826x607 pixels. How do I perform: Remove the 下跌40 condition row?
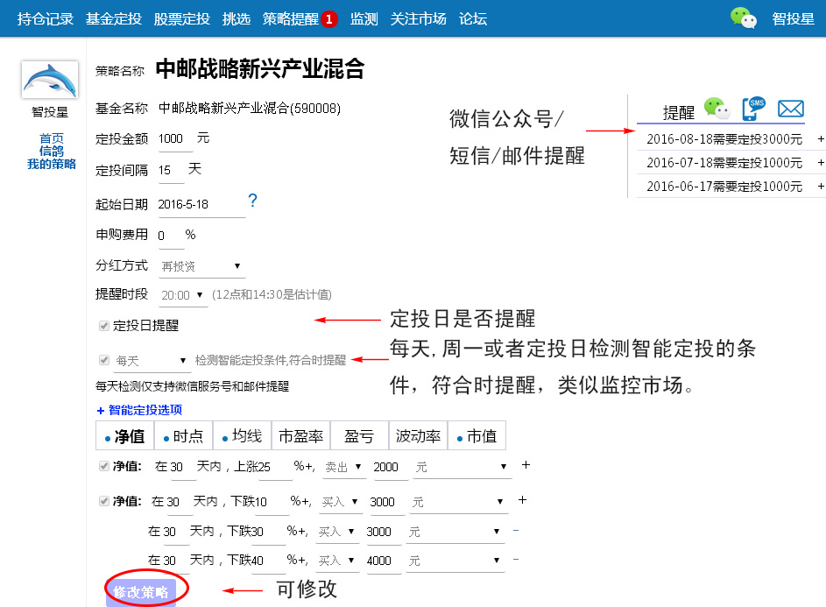516,559
